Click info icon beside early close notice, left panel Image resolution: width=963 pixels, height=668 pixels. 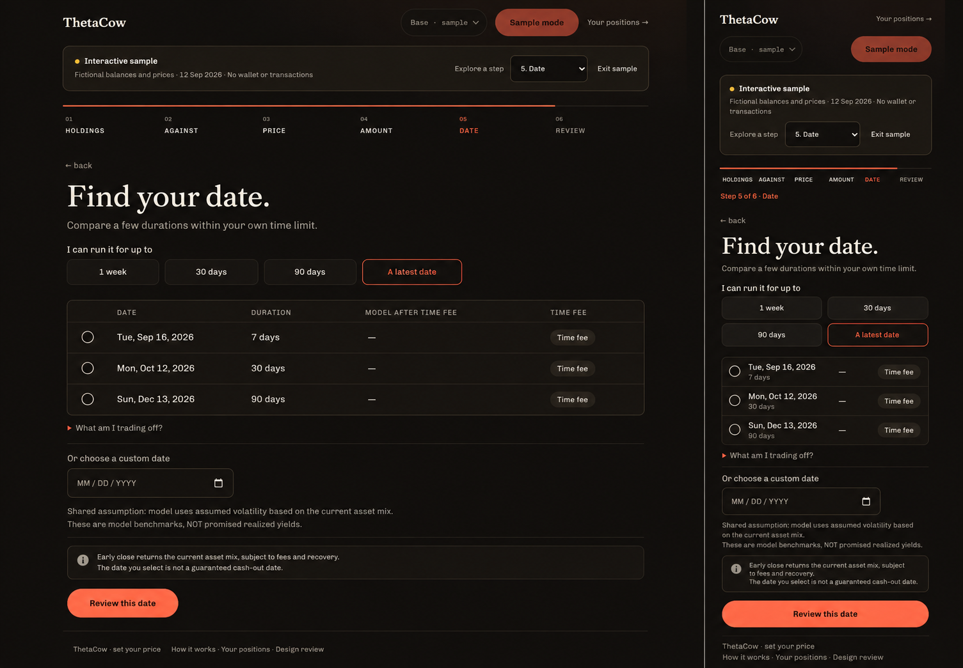click(83, 560)
